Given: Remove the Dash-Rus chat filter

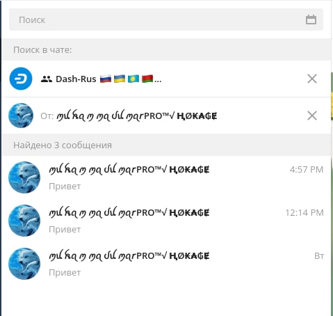Looking at the screenshot, I should click(x=312, y=79).
